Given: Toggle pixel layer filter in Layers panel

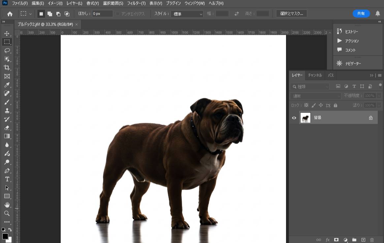Looking at the screenshot, I should pos(338,86).
